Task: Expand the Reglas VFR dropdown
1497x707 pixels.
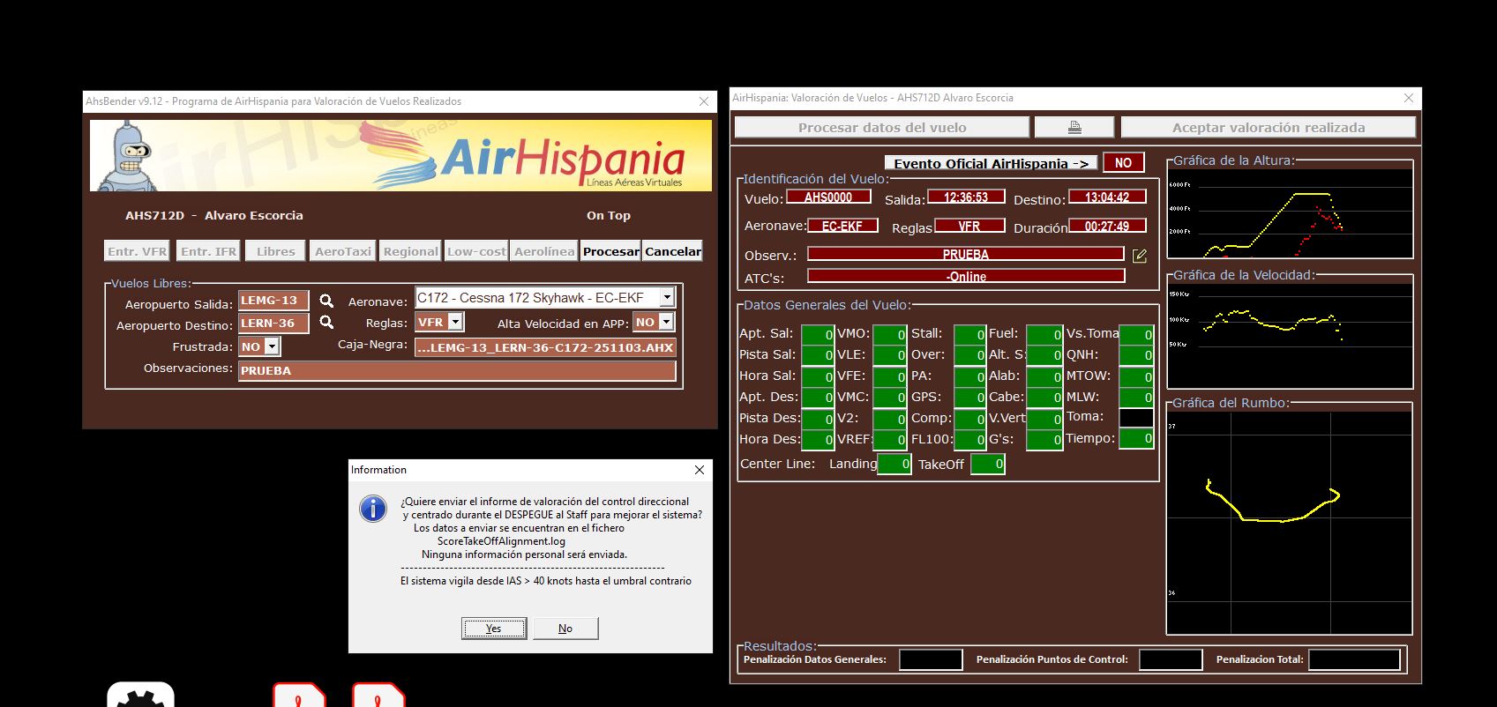Action: coord(455,322)
